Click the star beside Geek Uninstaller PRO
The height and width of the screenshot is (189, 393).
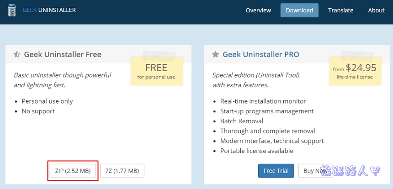click(x=215, y=54)
